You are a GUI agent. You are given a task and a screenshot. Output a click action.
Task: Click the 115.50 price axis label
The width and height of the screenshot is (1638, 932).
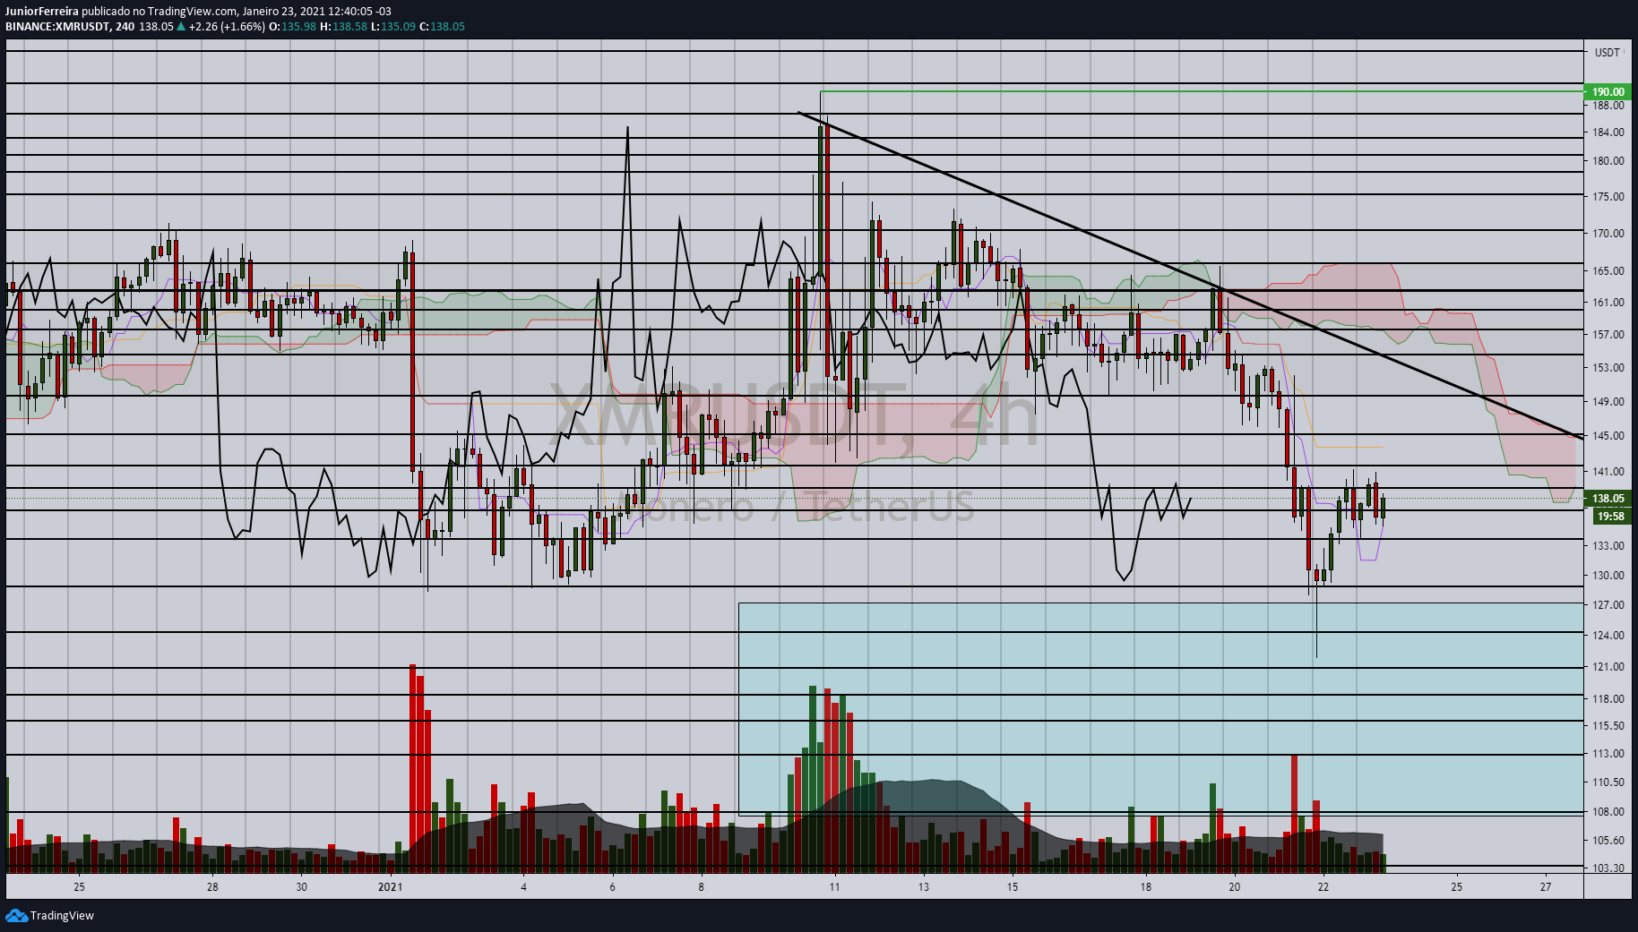pyautogui.click(x=1608, y=725)
